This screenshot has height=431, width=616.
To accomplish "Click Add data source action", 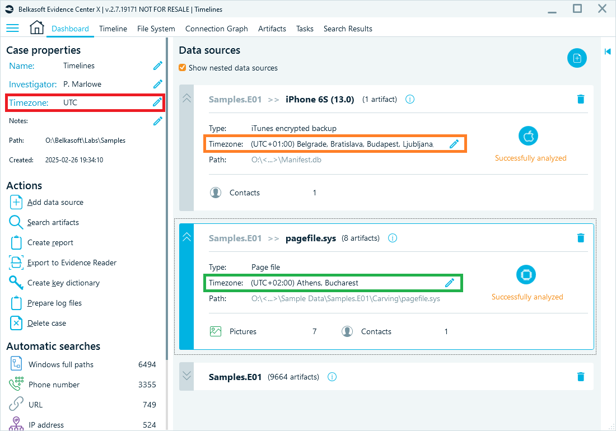I will [46, 202].
